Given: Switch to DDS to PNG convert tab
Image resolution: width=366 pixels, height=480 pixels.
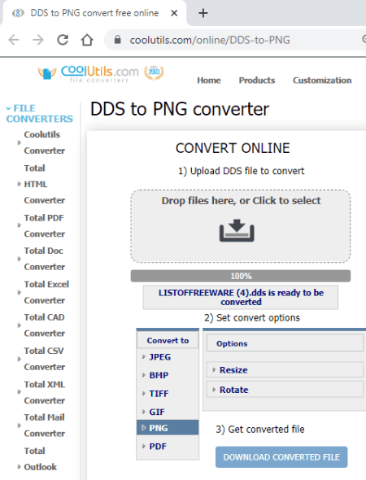Looking at the screenshot, I should pyautogui.click(x=94, y=13).
